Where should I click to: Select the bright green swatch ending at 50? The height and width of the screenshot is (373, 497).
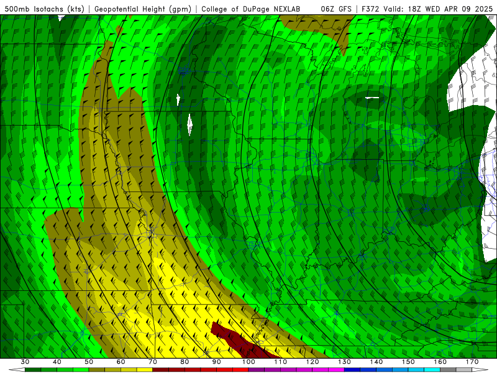[81, 370]
